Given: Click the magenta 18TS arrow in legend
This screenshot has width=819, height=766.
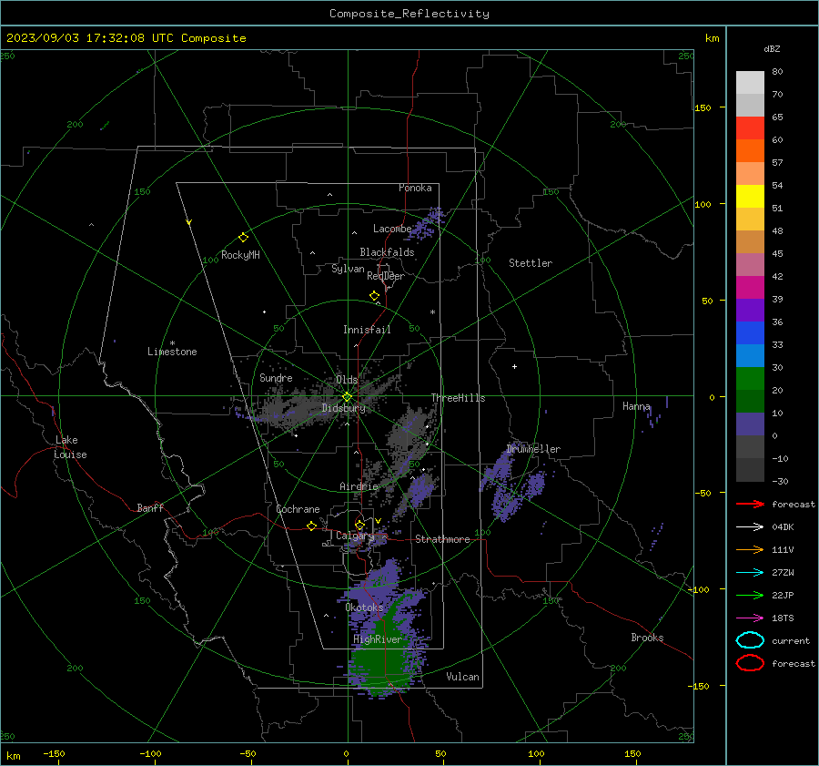Looking at the screenshot, I should pyautogui.click(x=750, y=618).
